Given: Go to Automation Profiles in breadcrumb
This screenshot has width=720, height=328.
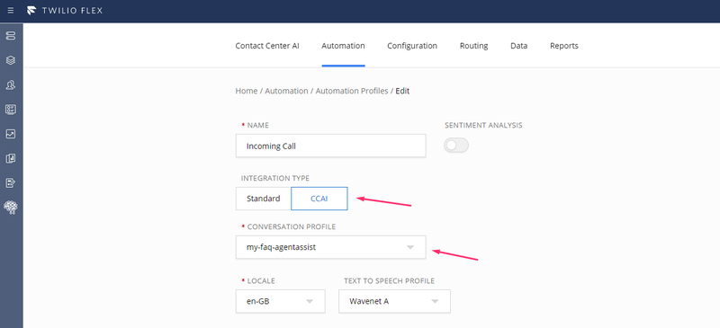Looking at the screenshot, I should pos(352,91).
